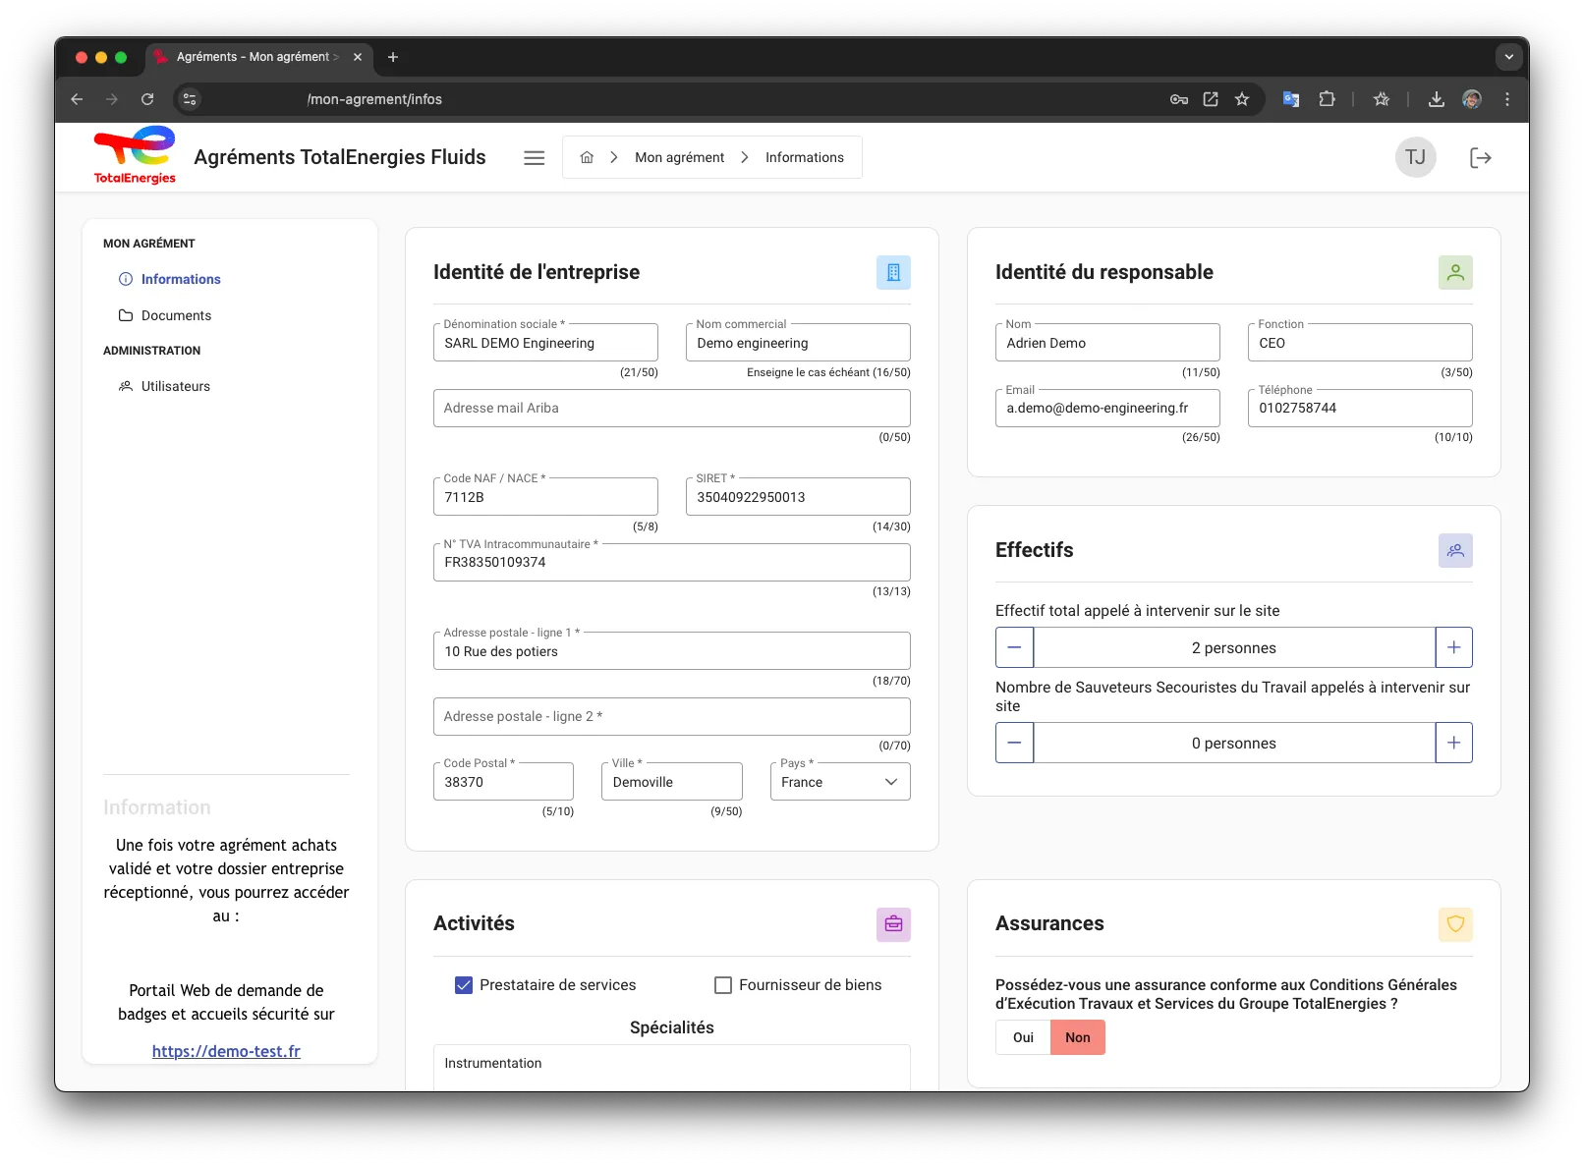Increase Effectif total with plus button
The width and height of the screenshot is (1584, 1164).
tap(1453, 647)
